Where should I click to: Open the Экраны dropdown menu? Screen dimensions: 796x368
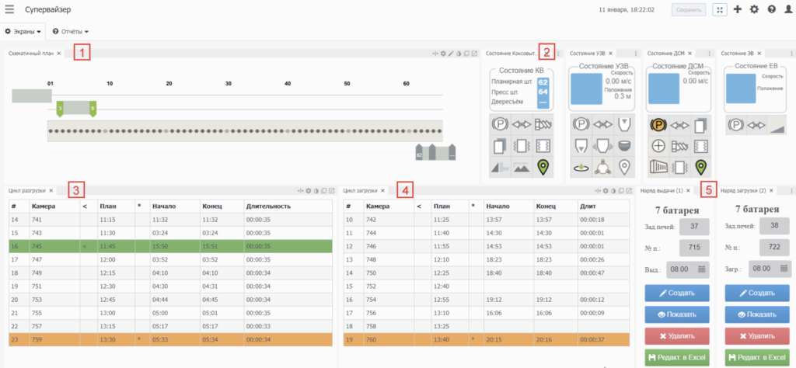(x=23, y=31)
